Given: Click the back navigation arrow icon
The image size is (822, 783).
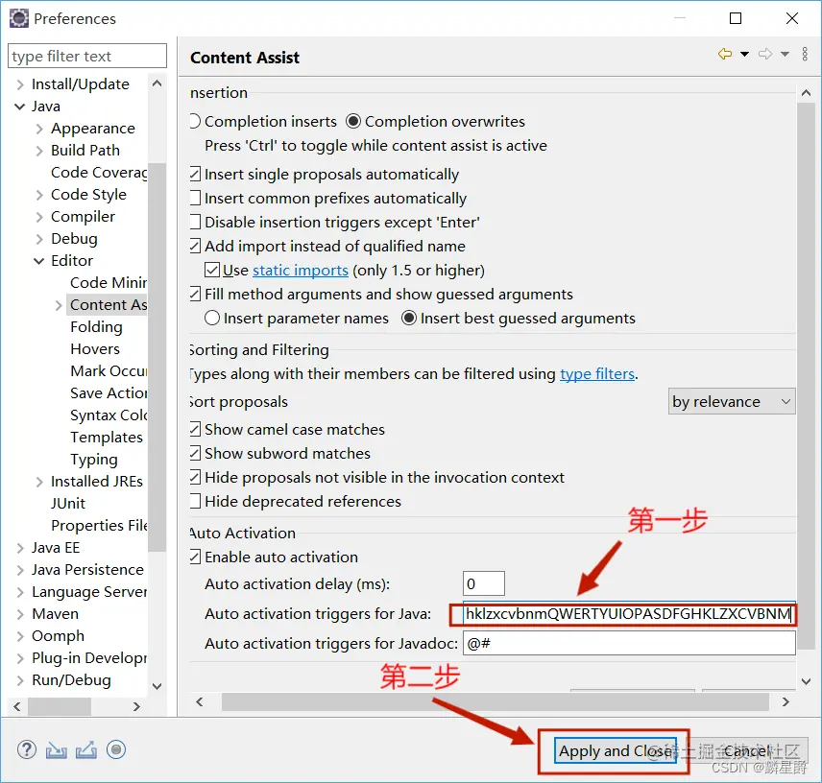Looking at the screenshot, I should pyautogui.click(x=725, y=54).
